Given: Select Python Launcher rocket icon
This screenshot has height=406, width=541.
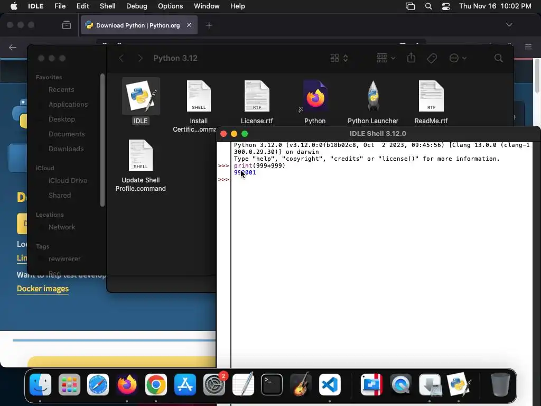Looking at the screenshot, I should point(373,96).
